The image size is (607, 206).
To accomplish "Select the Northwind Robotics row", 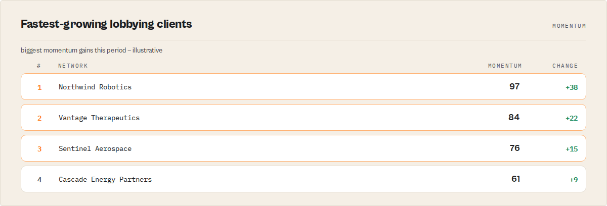I will (x=303, y=87).
